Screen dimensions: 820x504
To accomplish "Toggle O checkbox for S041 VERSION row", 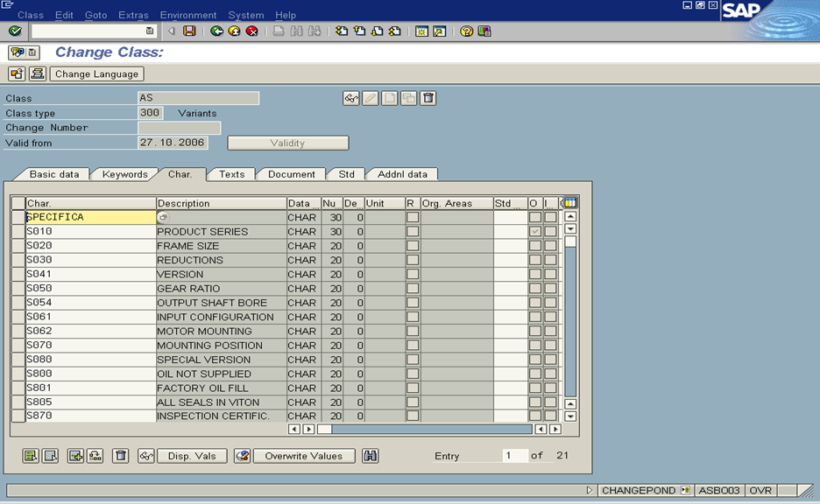I will coord(535,274).
